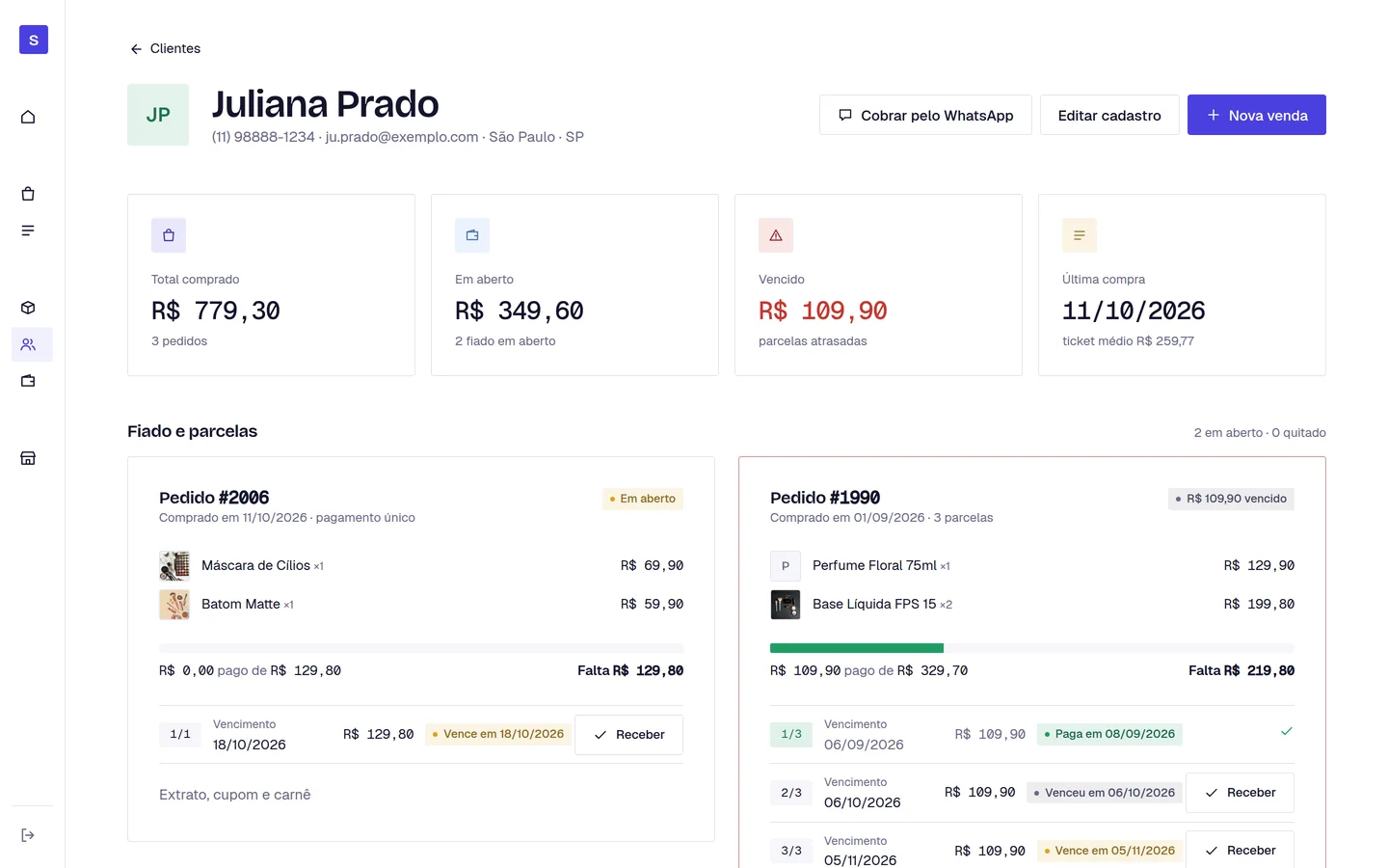Click the R$ 109,90 vencido badge
This screenshot has height=868, width=1388.
(x=1231, y=499)
